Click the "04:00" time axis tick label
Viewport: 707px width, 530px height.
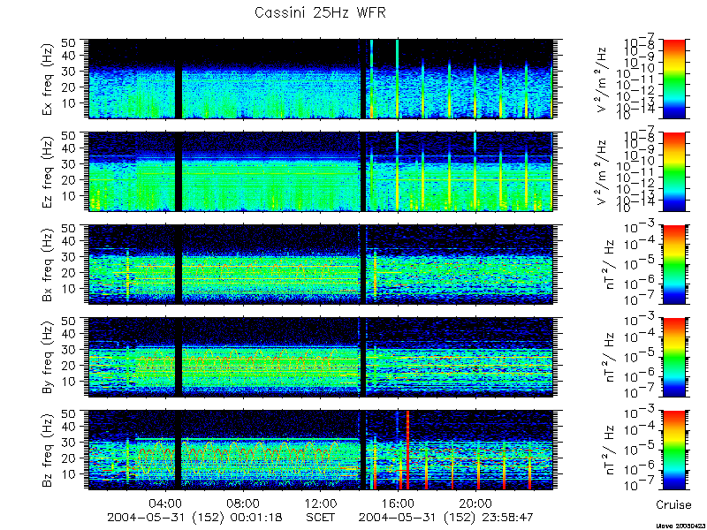166,503
